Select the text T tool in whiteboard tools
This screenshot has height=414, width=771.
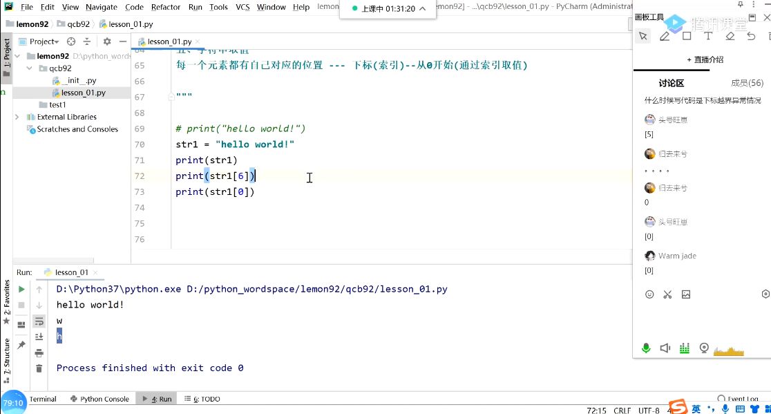pos(707,36)
